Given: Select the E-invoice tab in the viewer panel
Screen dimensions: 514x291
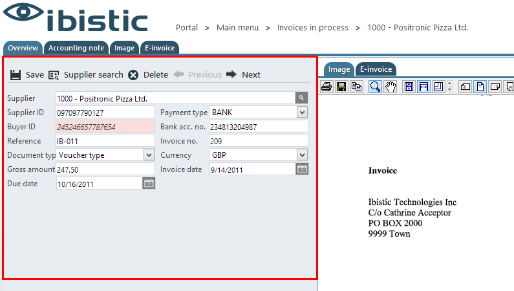Looking at the screenshot, I should click(x=376, y=69).
